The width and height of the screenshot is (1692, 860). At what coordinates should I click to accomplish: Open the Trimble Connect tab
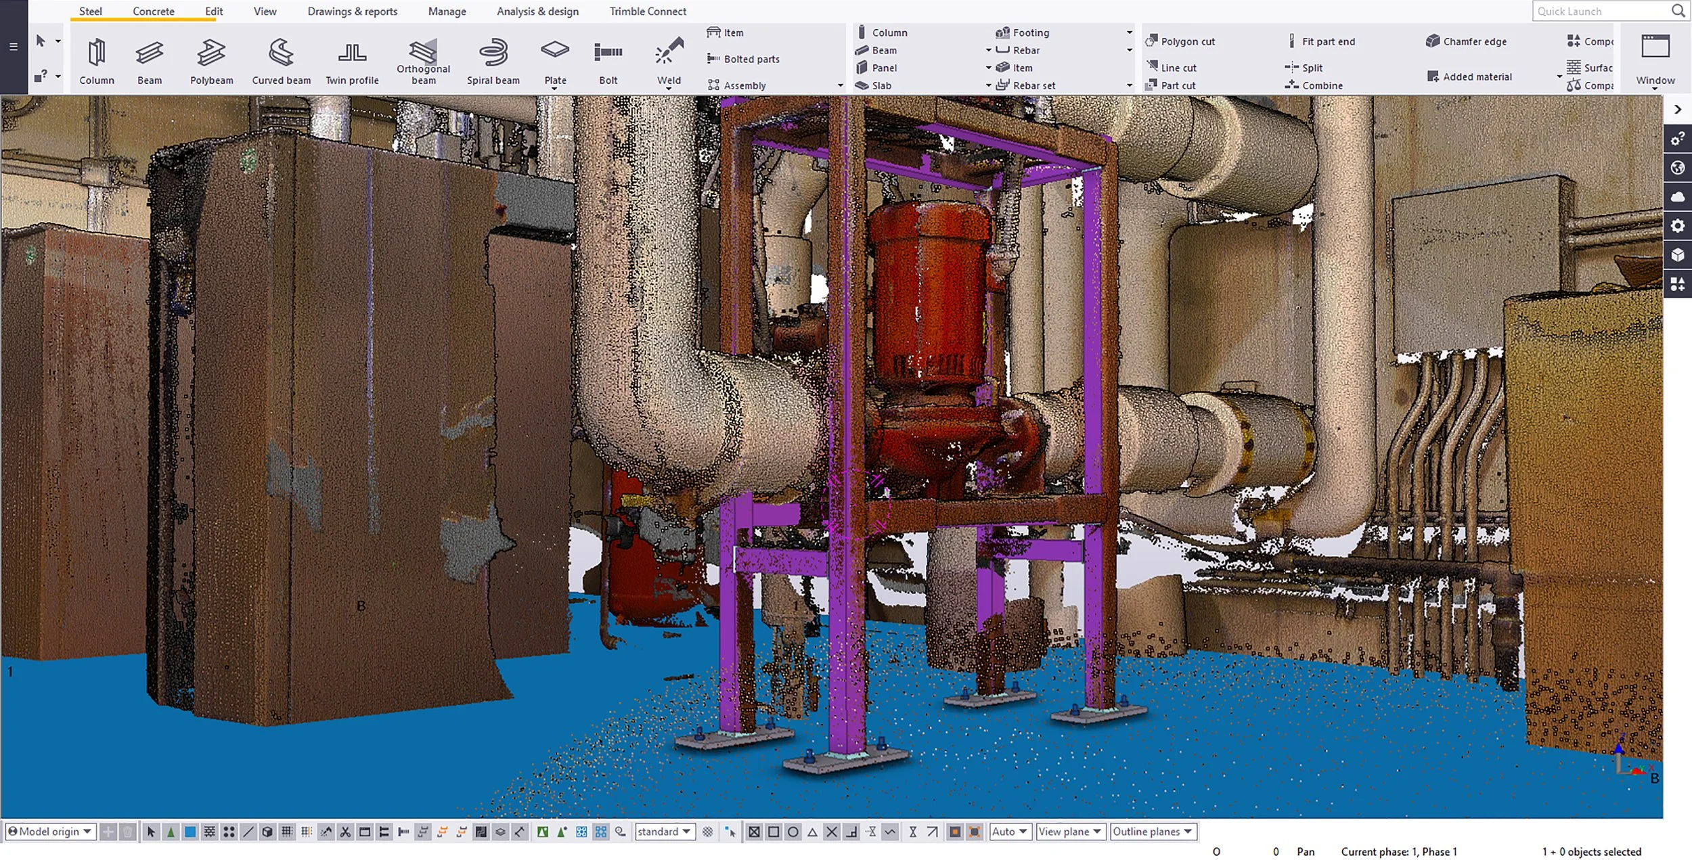[647, 11]
